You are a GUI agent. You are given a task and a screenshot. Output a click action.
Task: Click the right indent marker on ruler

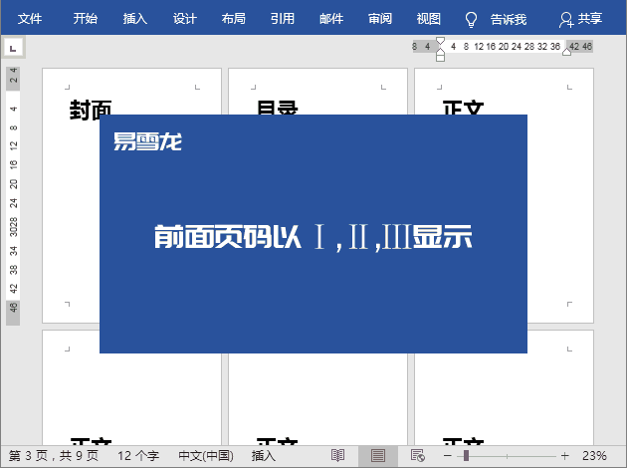pos(566,52)
